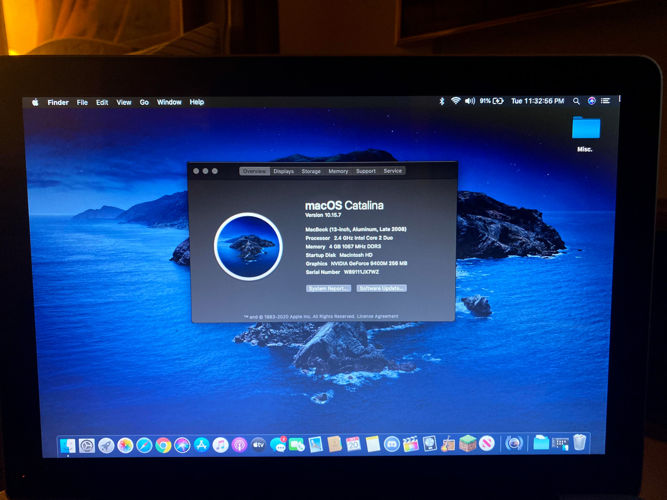The image size is (667, 500).
Task: Switch to the Support tab
Action: pos(366,171)
